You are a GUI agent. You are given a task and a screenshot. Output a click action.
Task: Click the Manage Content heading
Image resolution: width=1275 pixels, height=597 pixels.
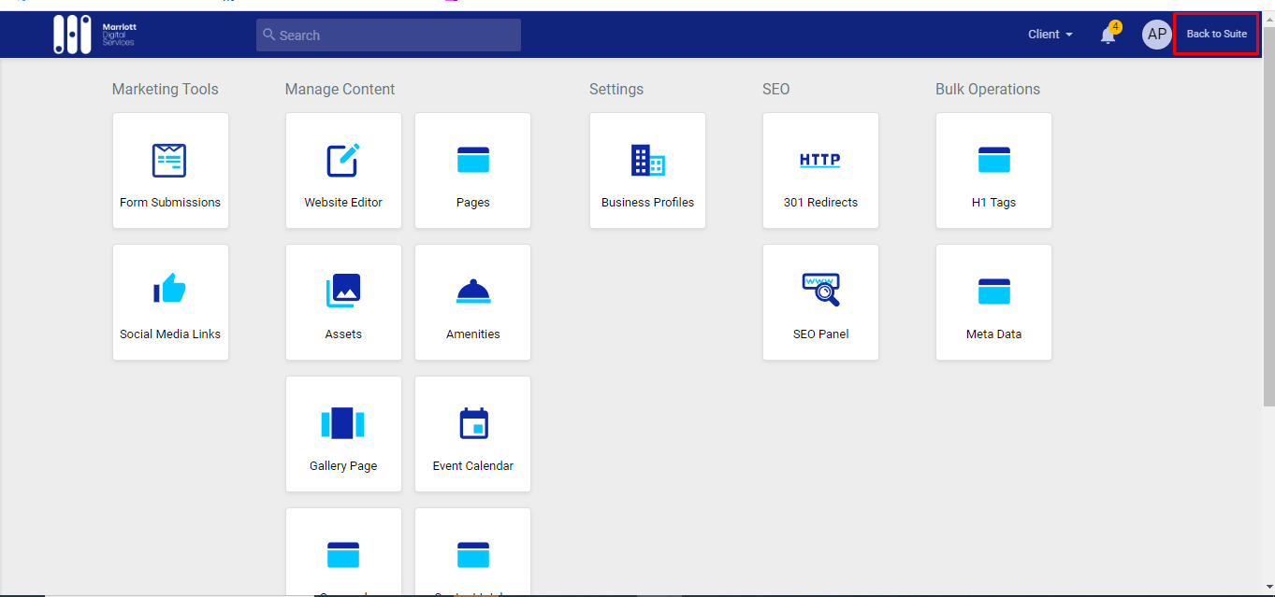point(340,89)
